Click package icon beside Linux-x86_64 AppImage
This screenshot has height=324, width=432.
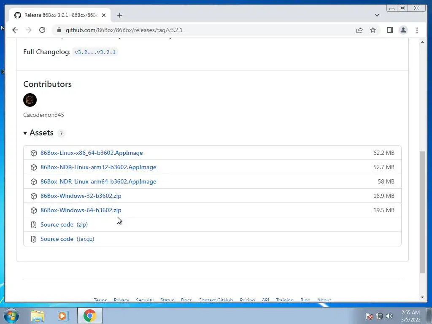tap(34, 153)
